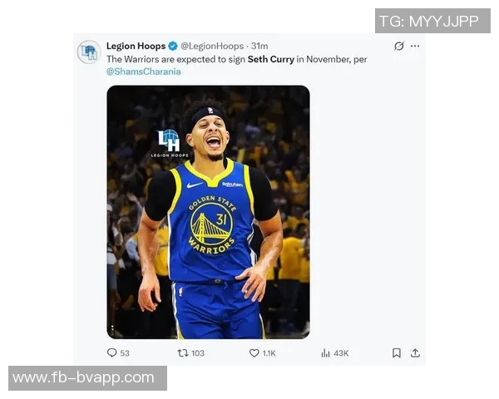Bookmark the Legion Hoops tweet
The image size is (499, 399).
click(396, 353)
